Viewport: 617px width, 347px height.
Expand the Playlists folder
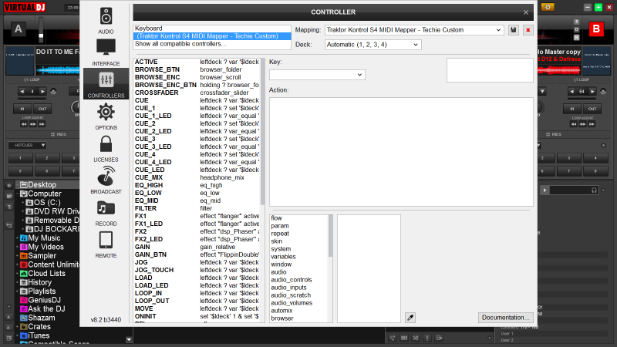17,291
